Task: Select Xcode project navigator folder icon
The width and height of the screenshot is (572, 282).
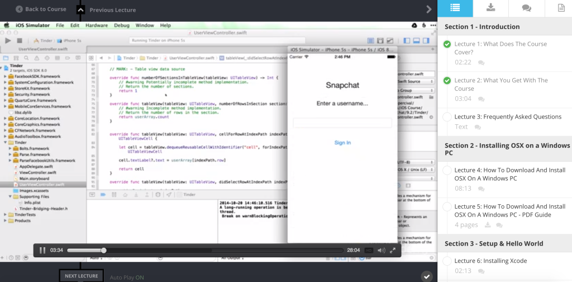Action: click(6, 58)
